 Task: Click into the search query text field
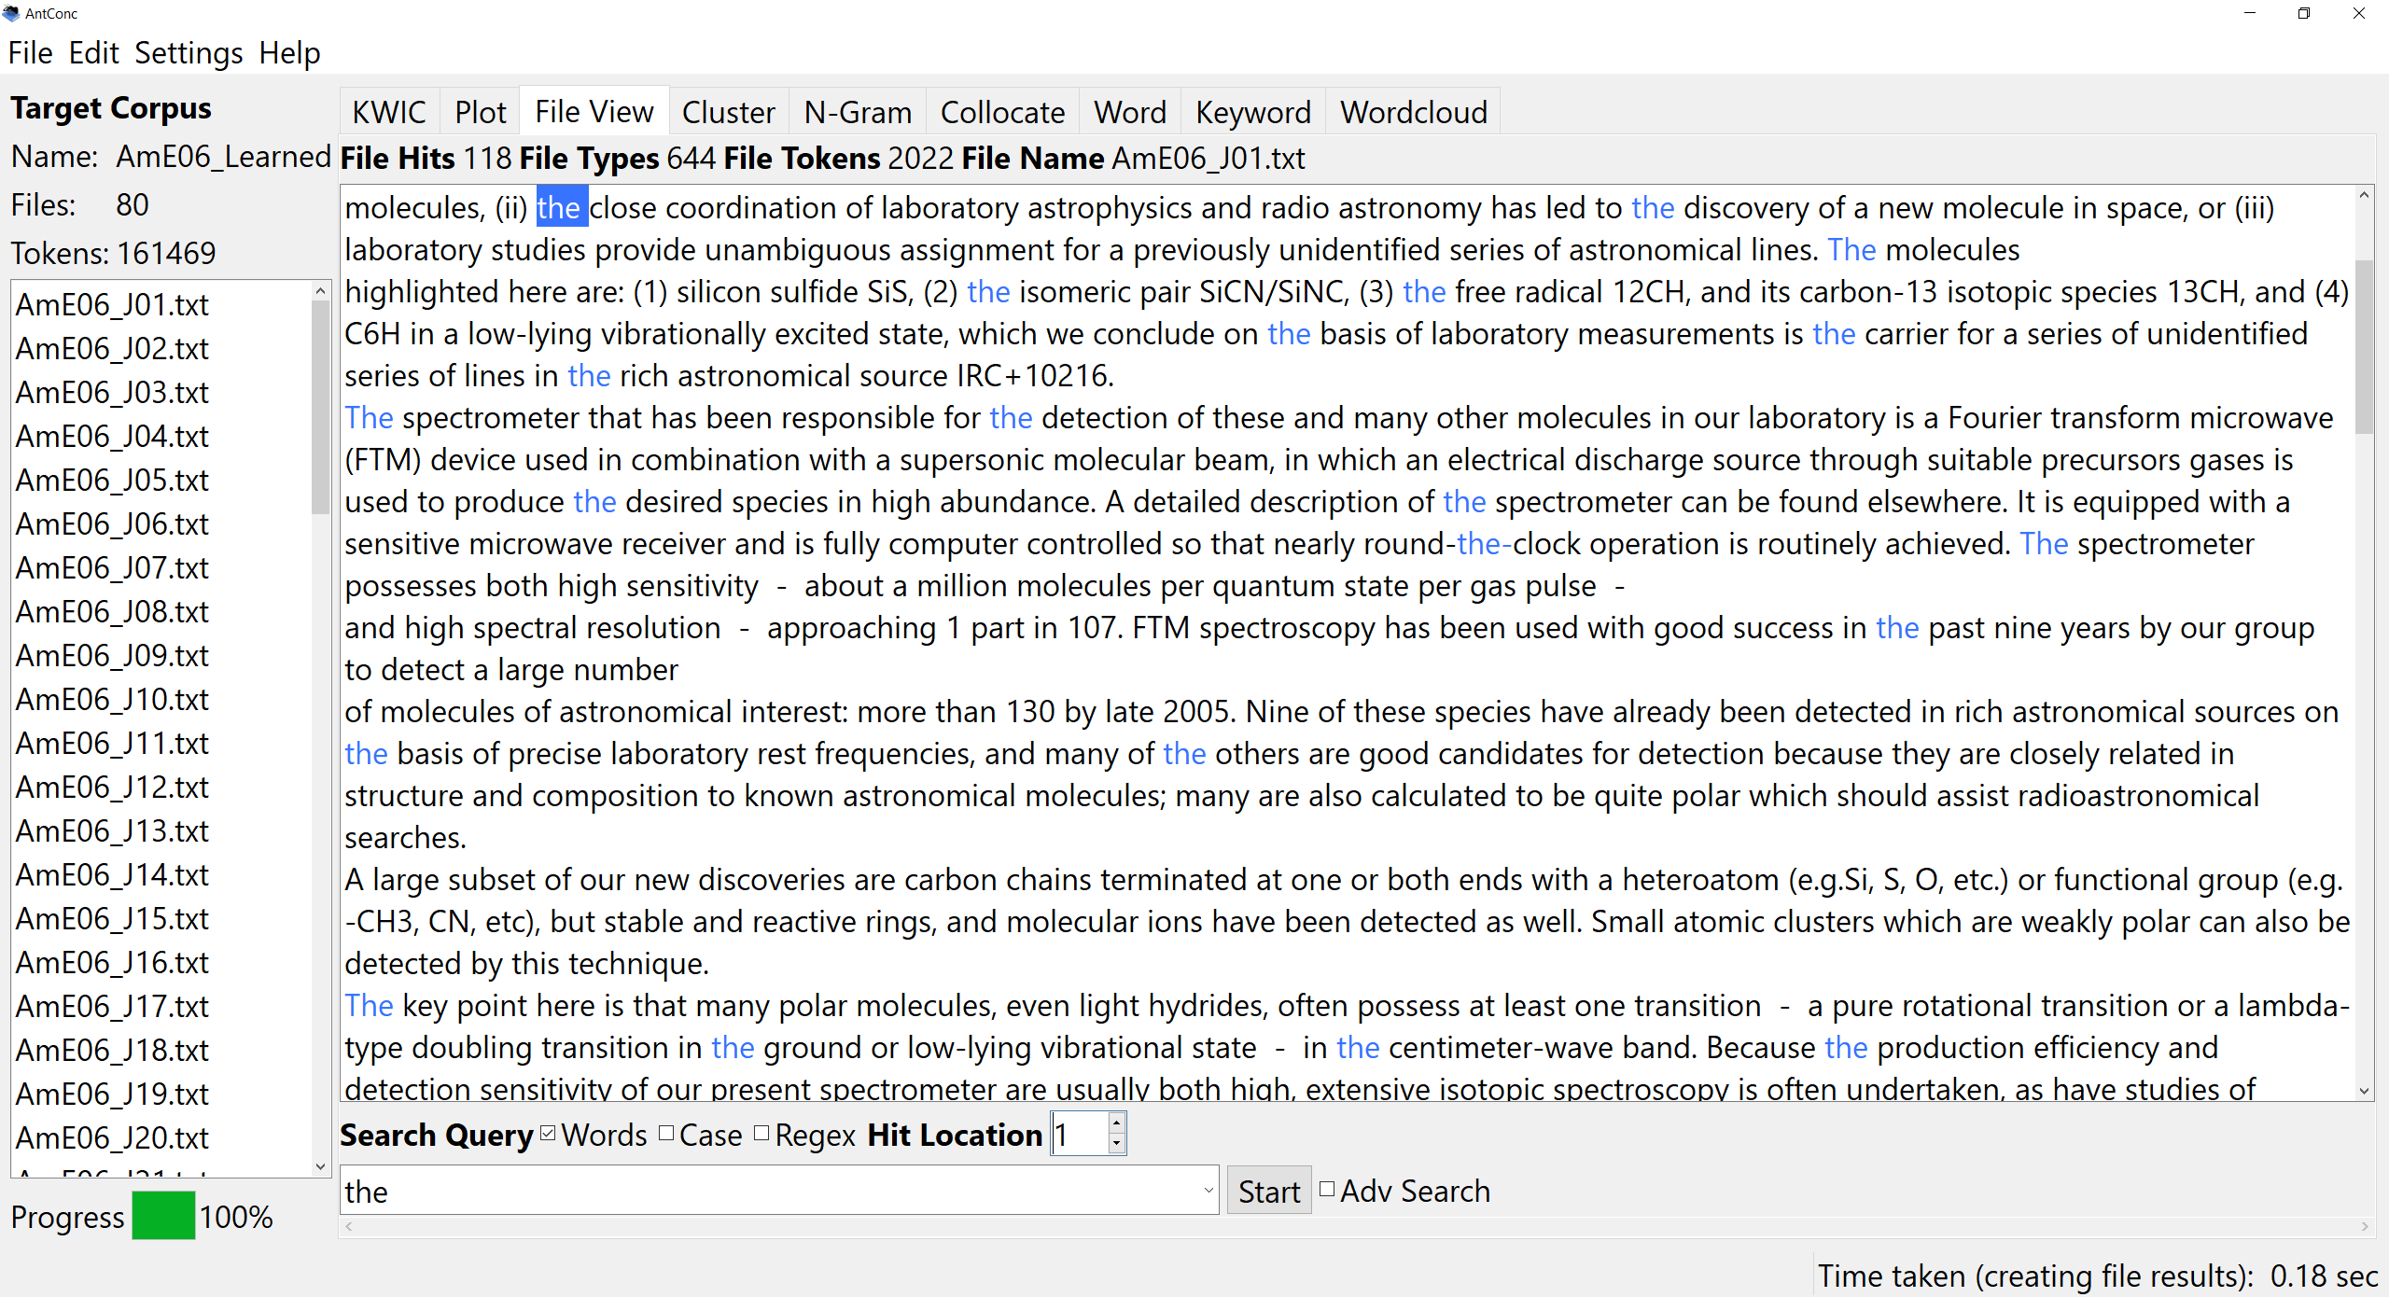click(x=765, y=1191)
